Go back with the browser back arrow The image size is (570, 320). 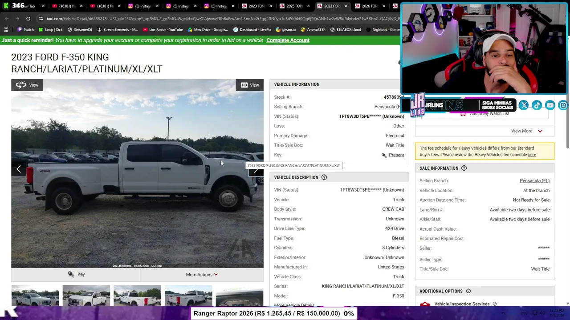pos(7,19)
